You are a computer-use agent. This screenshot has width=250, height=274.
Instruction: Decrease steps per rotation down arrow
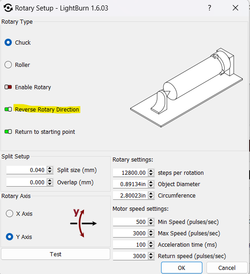coord(151,175)
